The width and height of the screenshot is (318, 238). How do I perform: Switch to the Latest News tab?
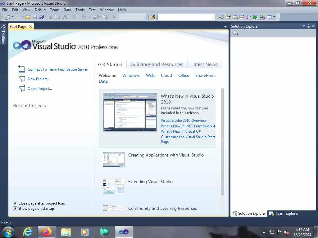pyautogui.click(x=204, y=64)
